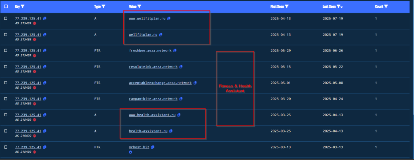
Task: Open the health-assistant.ru link without www
Action: (x=148, y=131)
